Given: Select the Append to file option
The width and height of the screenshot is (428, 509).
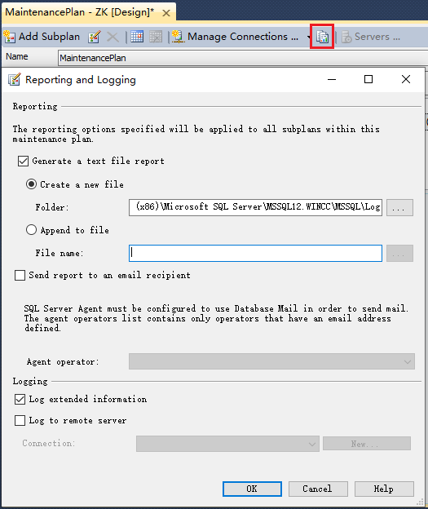Looking at the screenshot, I should 31,230.
